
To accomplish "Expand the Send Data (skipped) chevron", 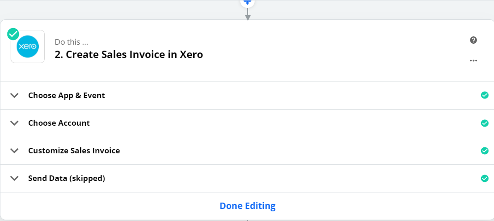I will [x=14, y=178].
